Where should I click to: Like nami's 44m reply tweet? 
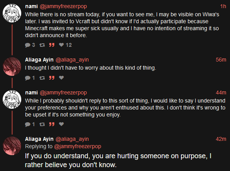click(x=61, y=124)
